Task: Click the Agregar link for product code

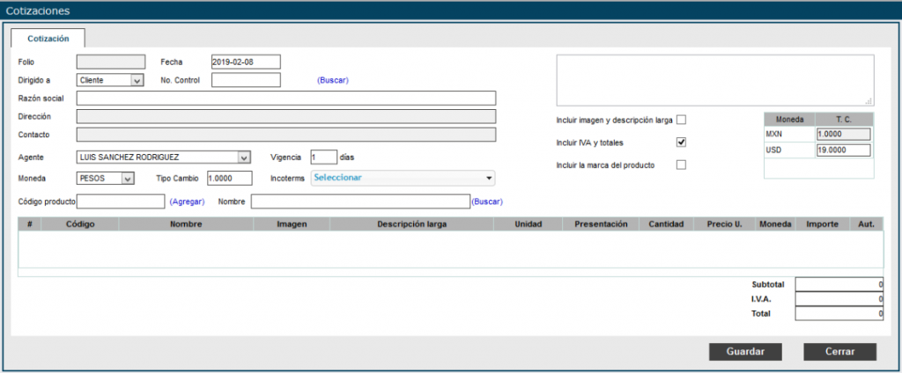Action: pyautogui.click(x=187, y=201)
